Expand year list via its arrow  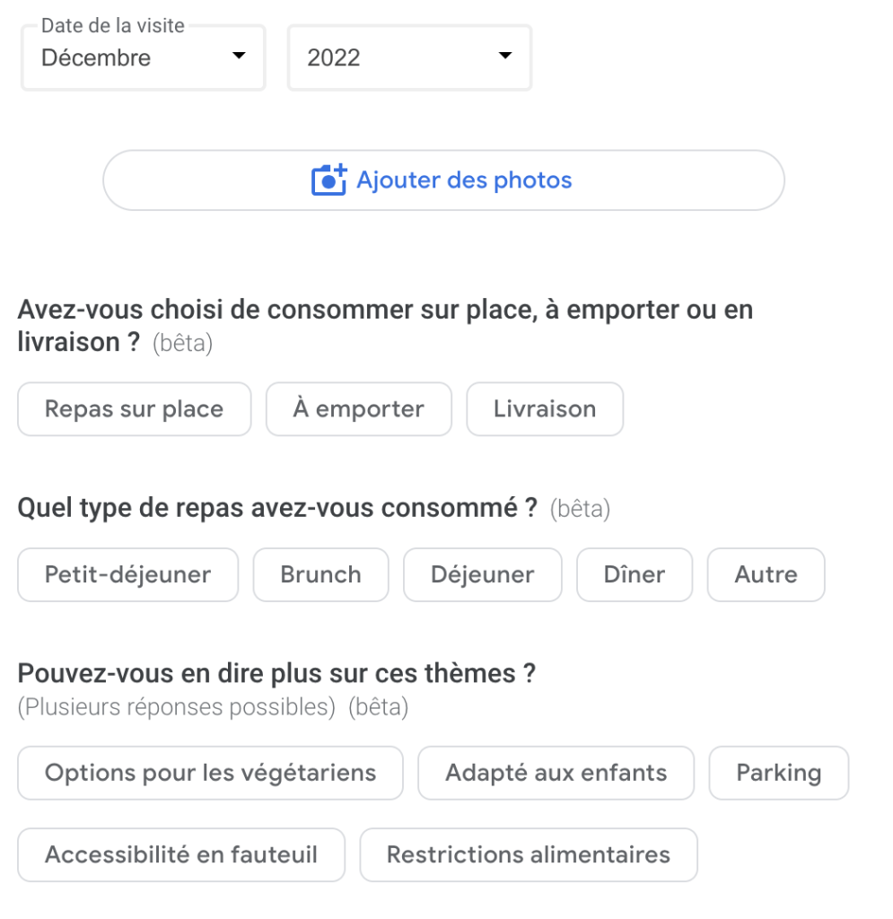coord(505,56)
